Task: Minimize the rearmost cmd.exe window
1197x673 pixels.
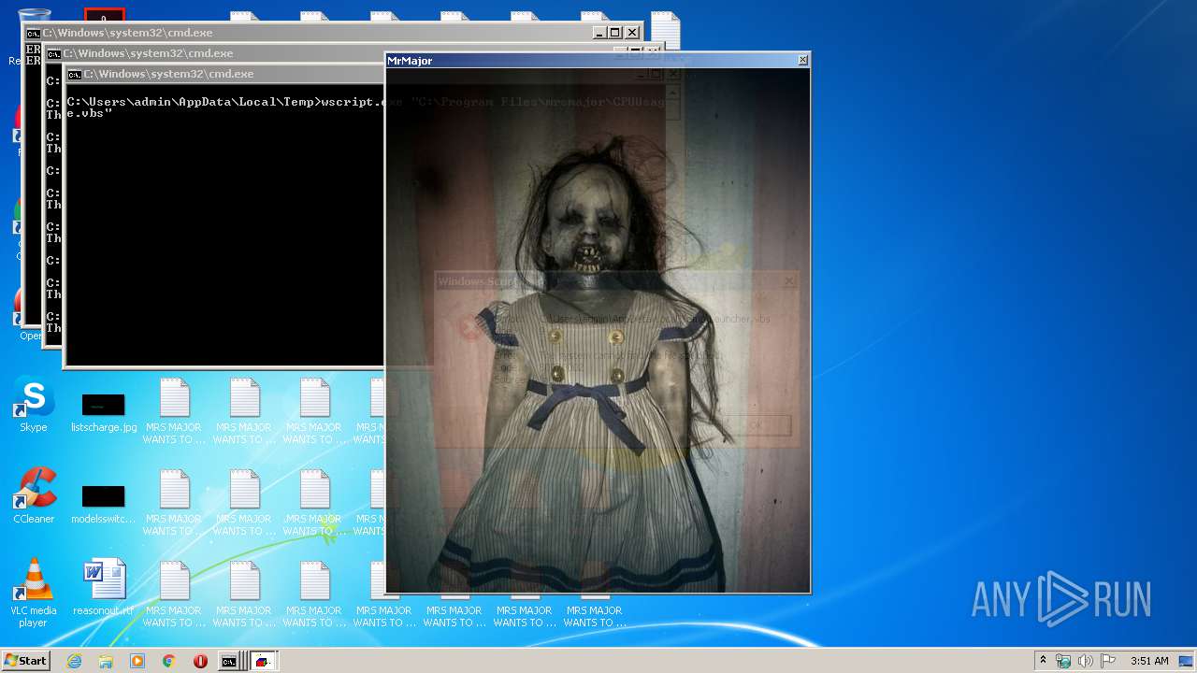Action: coord(600,33)
